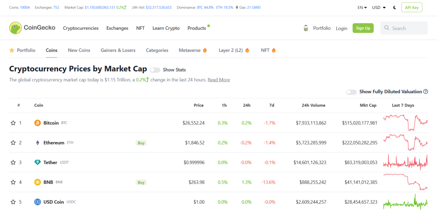Open the USD currency dropdown

pos(379,7)
